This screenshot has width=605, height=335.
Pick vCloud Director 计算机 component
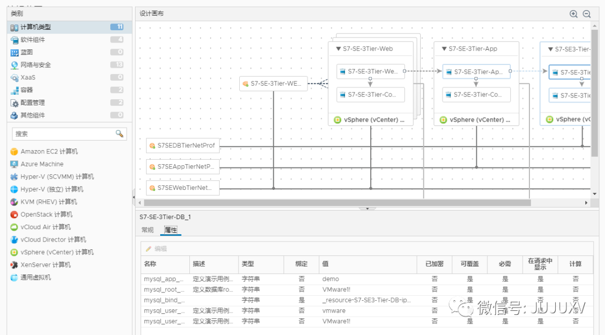(x=53, y=240)
